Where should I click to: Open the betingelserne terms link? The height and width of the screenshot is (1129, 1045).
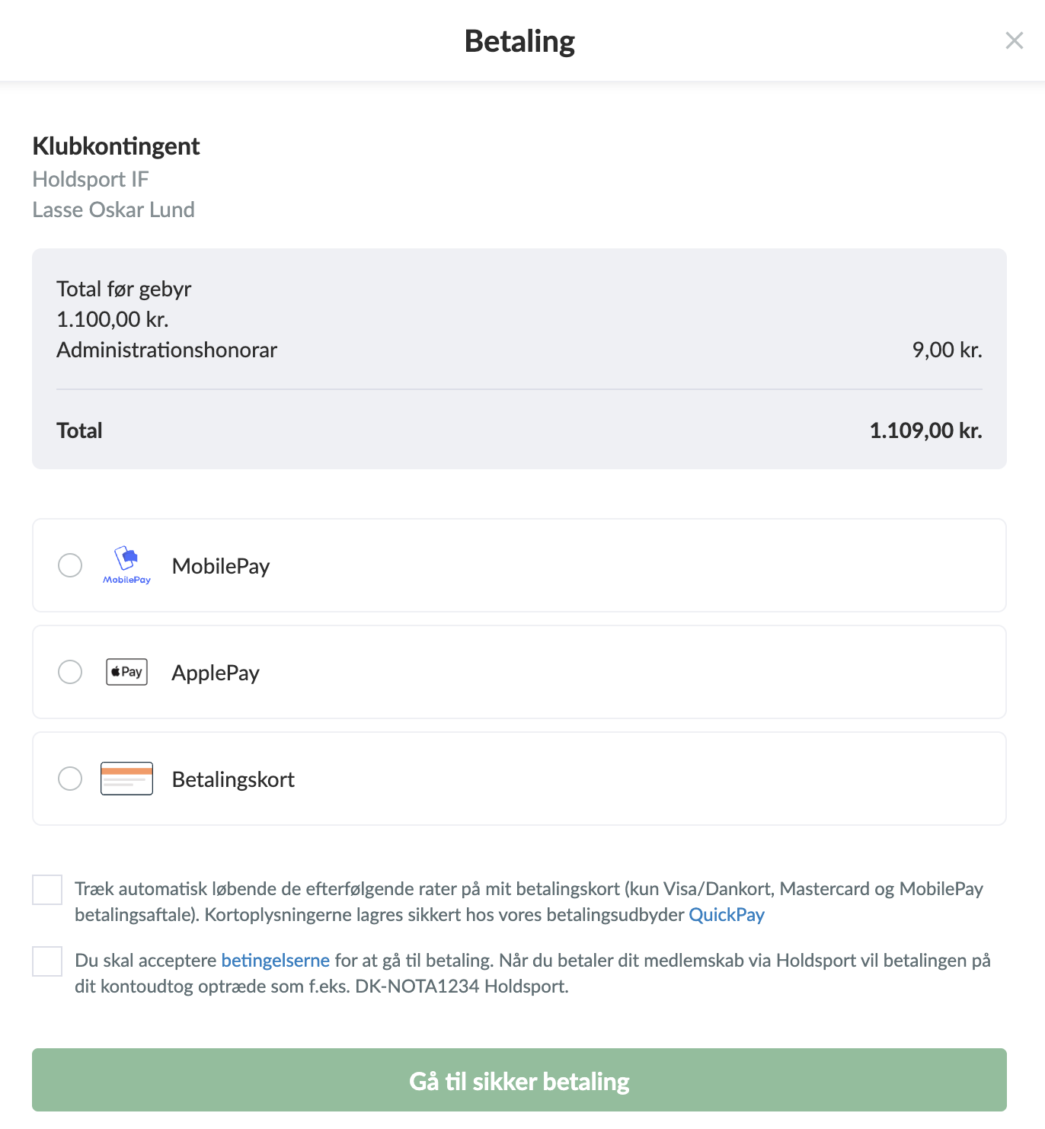(x=275, y=961)
